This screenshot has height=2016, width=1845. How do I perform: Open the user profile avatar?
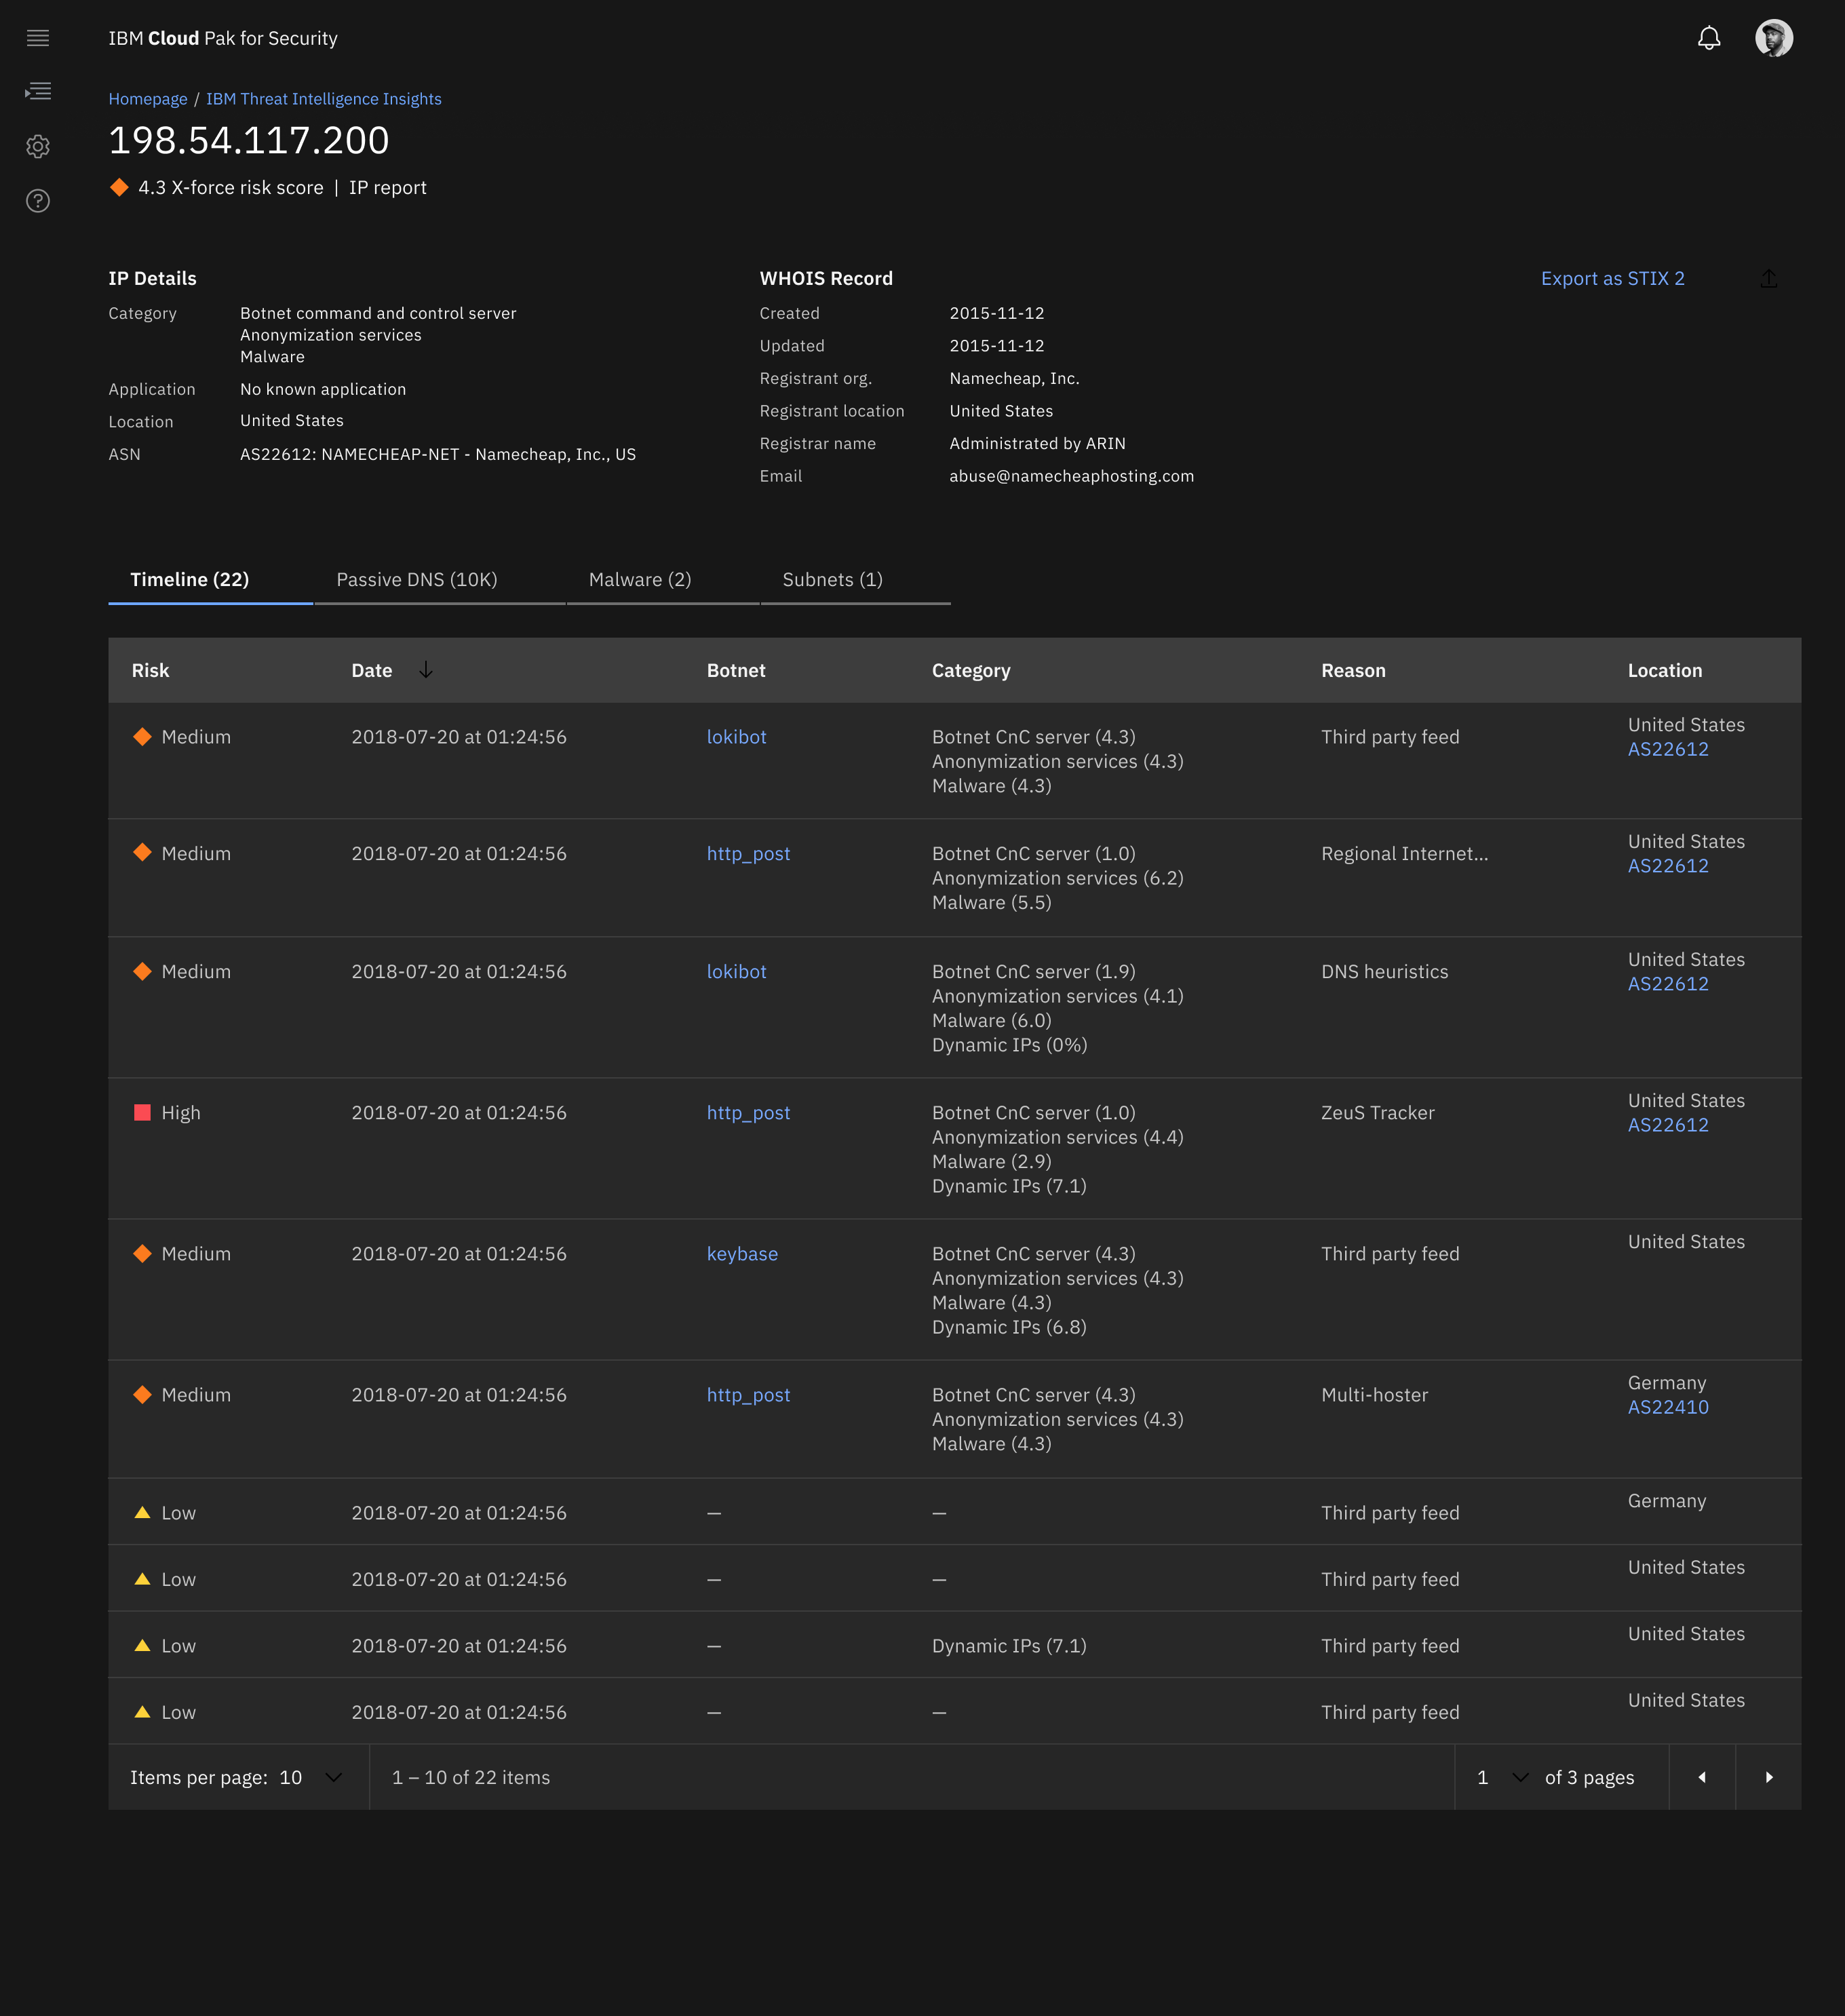(x=1773, y=38)
